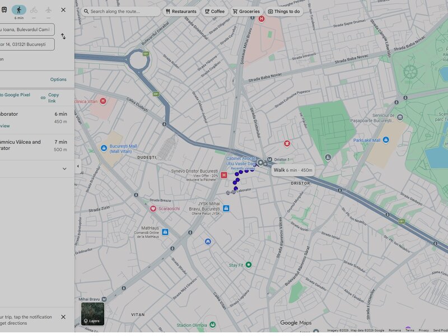Click the Clinica Vitan hospital marker
This screenshot has width=448, height=336.
coord(103,101)
